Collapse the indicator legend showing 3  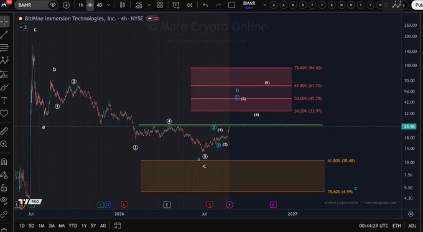pos(23,27)
